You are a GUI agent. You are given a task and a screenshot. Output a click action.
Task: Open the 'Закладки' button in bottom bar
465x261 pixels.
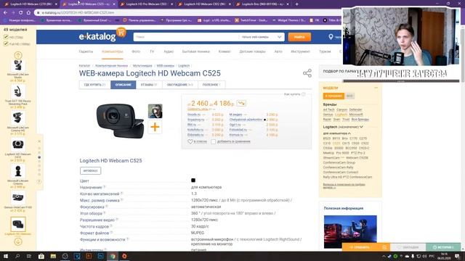[408, 247]
